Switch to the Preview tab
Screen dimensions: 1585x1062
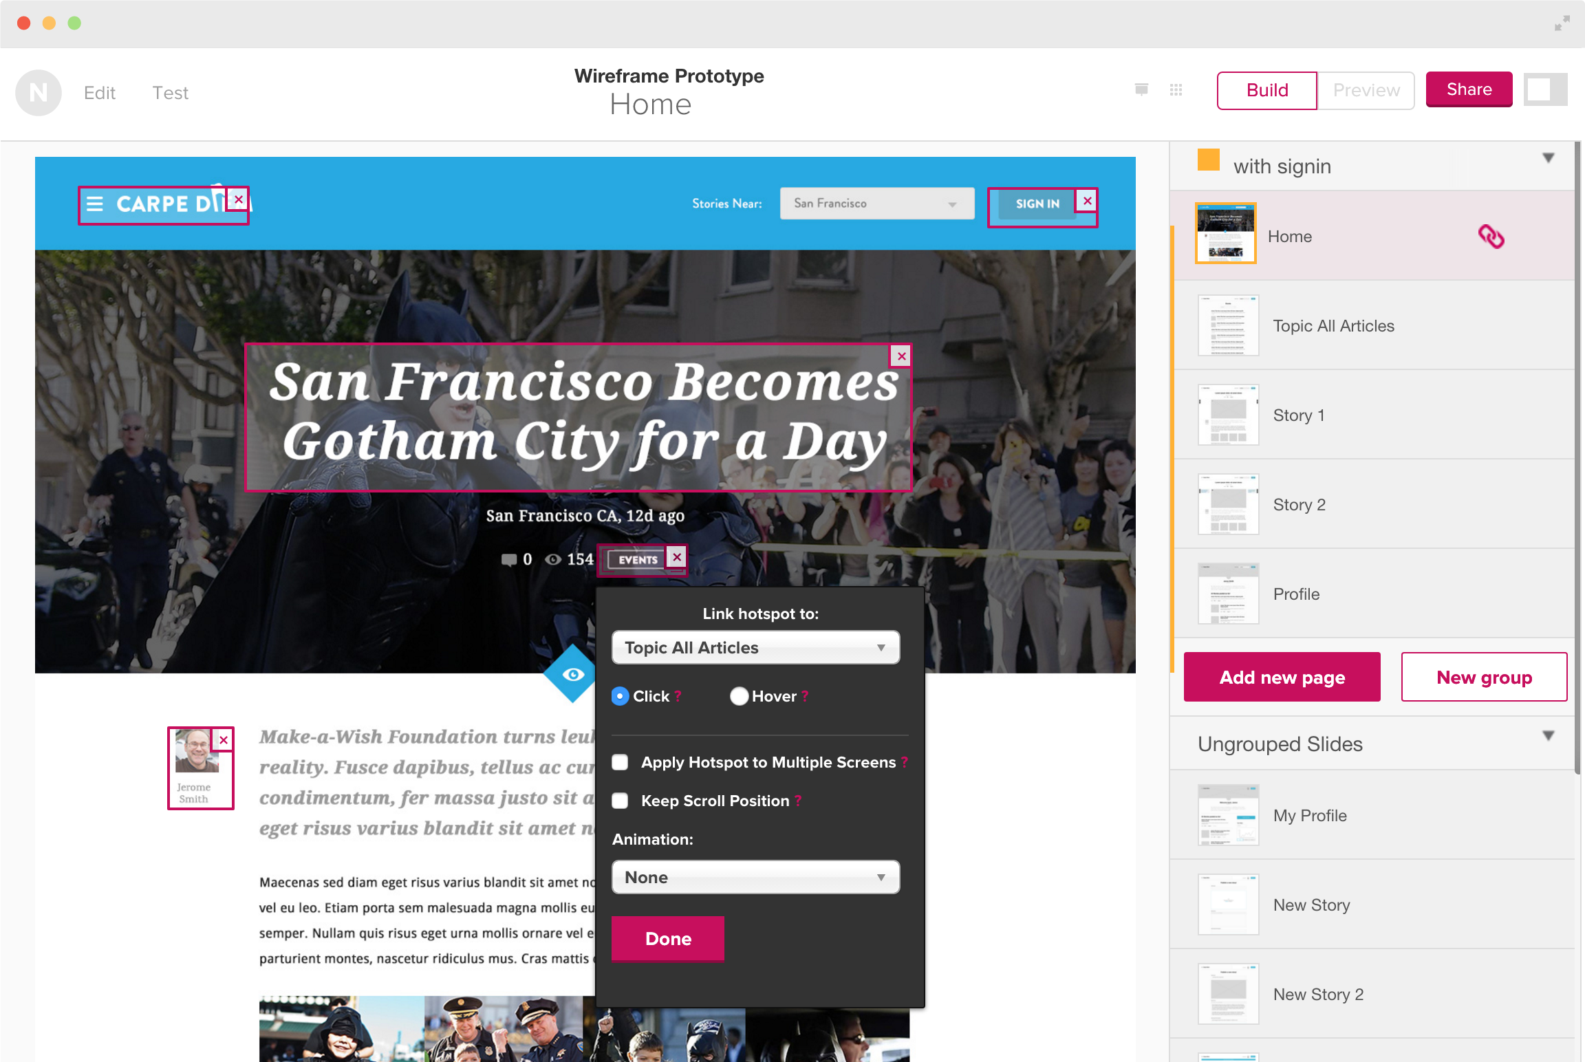(1366, 90)
